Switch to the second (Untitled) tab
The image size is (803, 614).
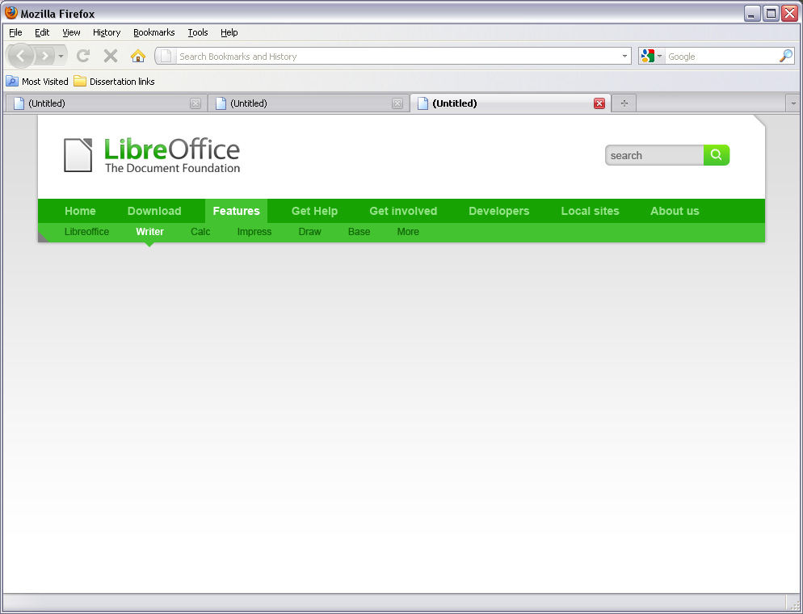pyautogui.click(x=309, y=103)
